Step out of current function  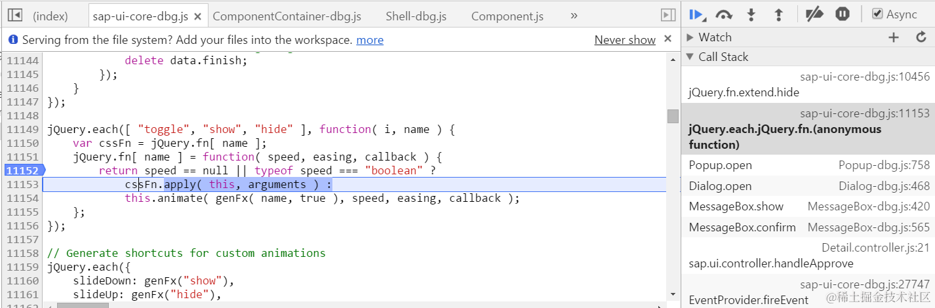(x=779, y=14)
